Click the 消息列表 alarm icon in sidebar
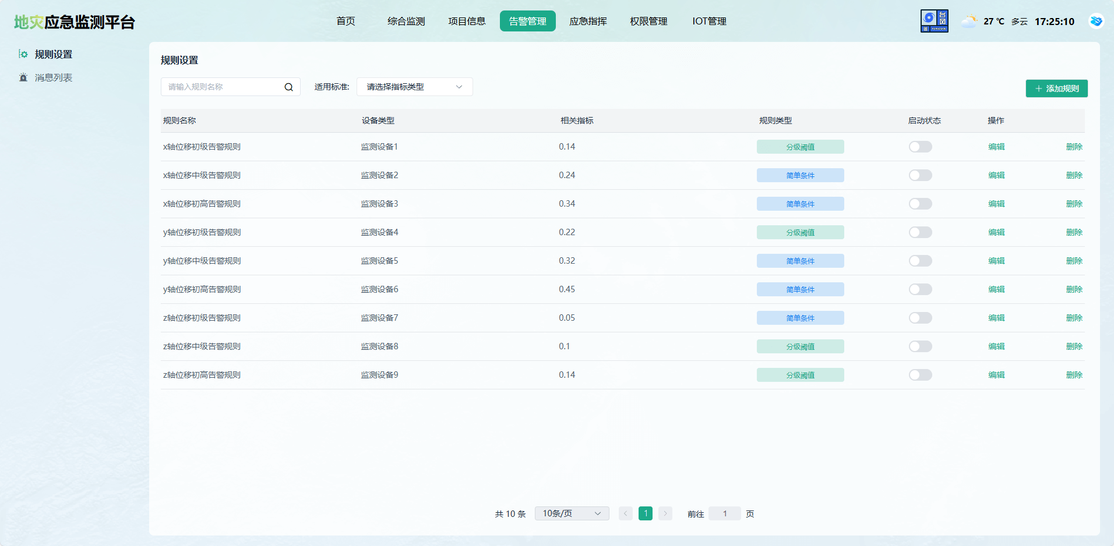1114x546 pixels. point(23,77)
